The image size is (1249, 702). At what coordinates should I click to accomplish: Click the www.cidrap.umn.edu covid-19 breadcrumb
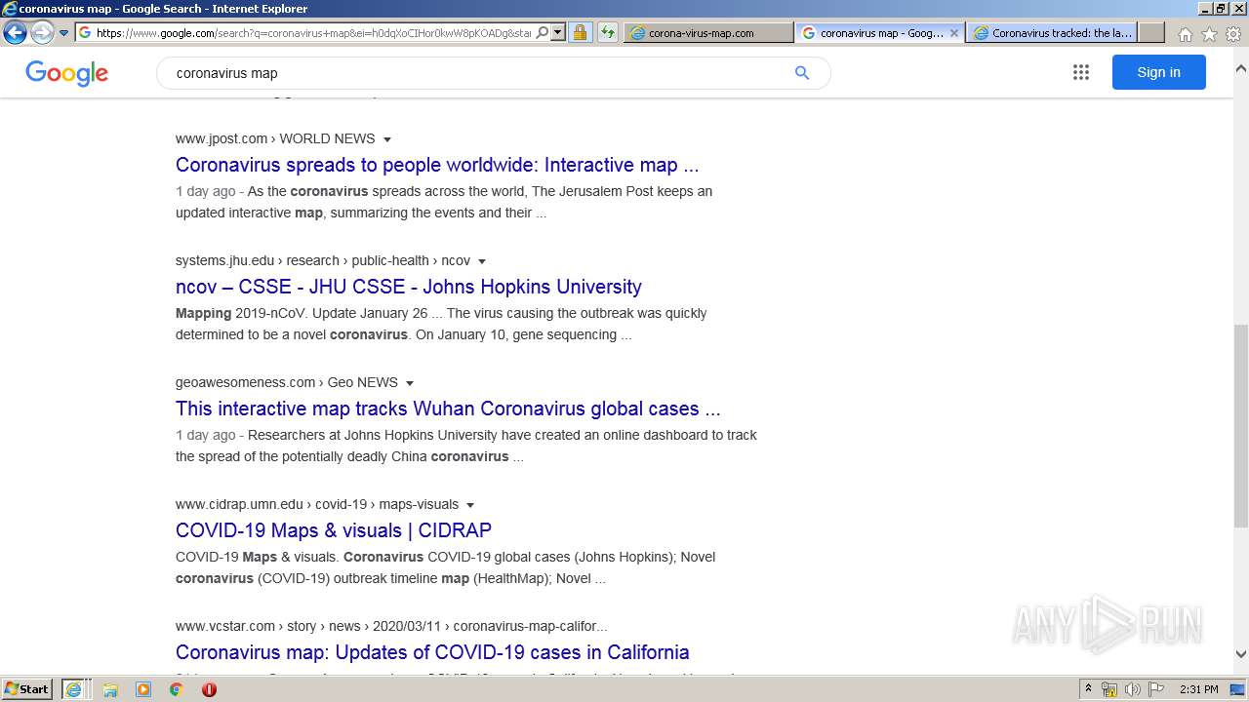(x=317, y=504)
